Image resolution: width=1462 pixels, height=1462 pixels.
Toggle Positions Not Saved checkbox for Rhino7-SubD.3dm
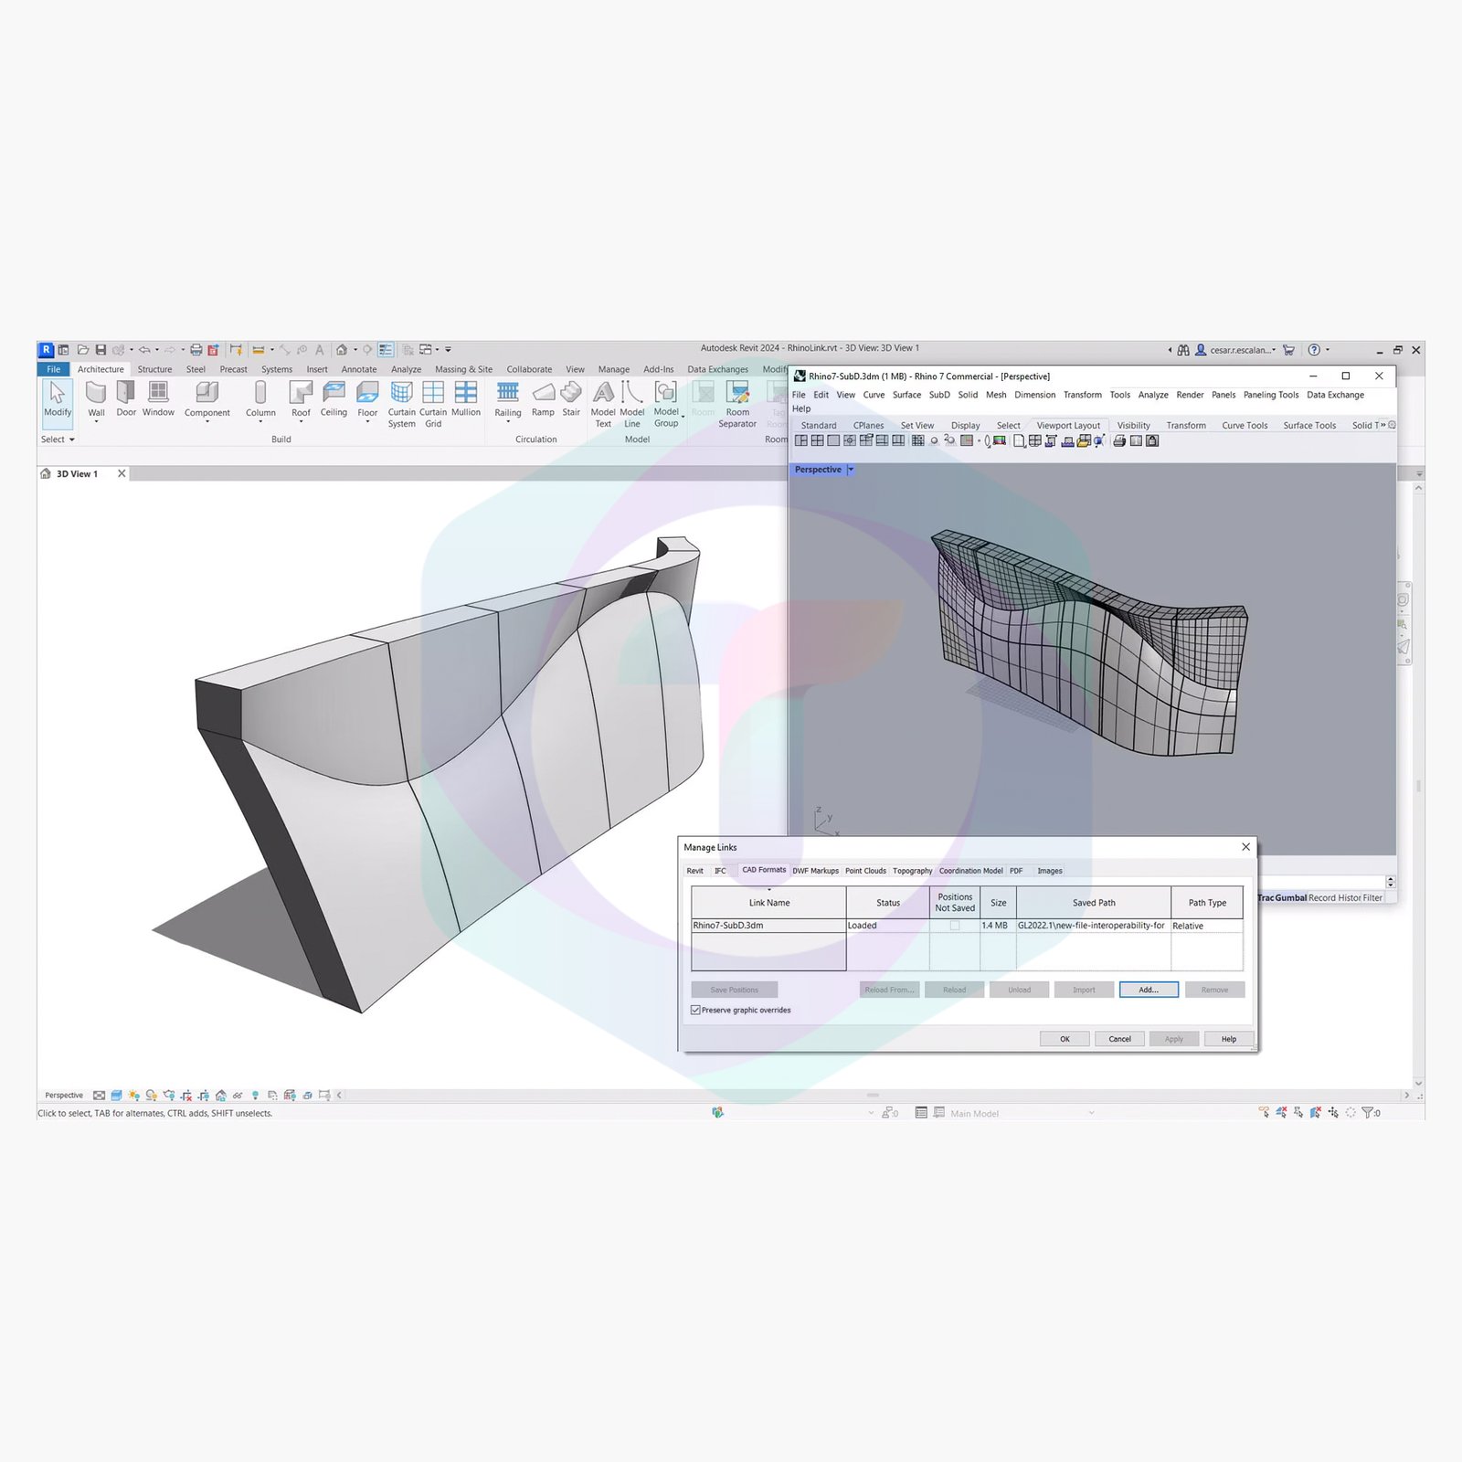pos(955,926)
